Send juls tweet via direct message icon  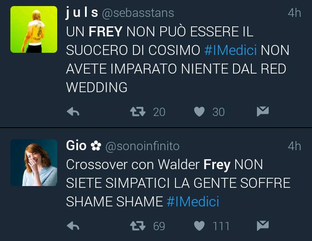click(263, 111)
